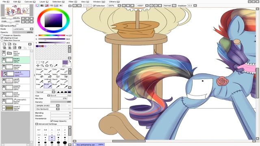260x146 pixels.
Task: Select the Hand pan tool
Action: (x=52, y=66)
